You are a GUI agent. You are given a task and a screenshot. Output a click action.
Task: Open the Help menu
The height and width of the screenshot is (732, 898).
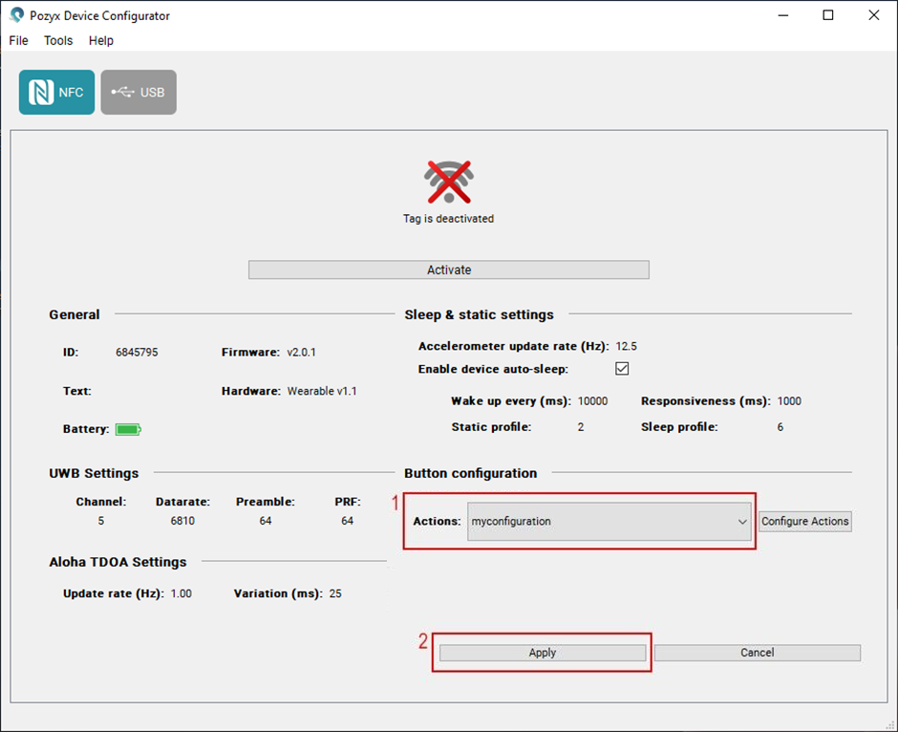coord(101,40)
